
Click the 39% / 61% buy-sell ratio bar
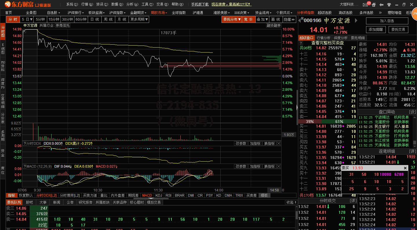[328, 122]
